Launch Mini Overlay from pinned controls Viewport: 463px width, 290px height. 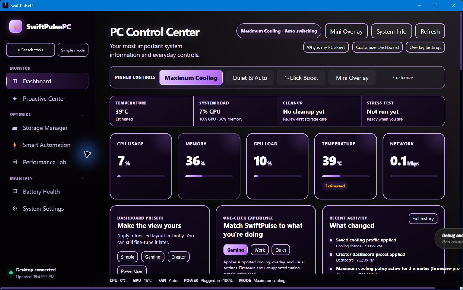tap(352, 78)
